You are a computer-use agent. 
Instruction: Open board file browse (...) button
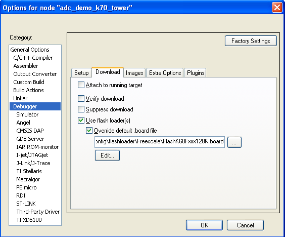pos(234,142)
